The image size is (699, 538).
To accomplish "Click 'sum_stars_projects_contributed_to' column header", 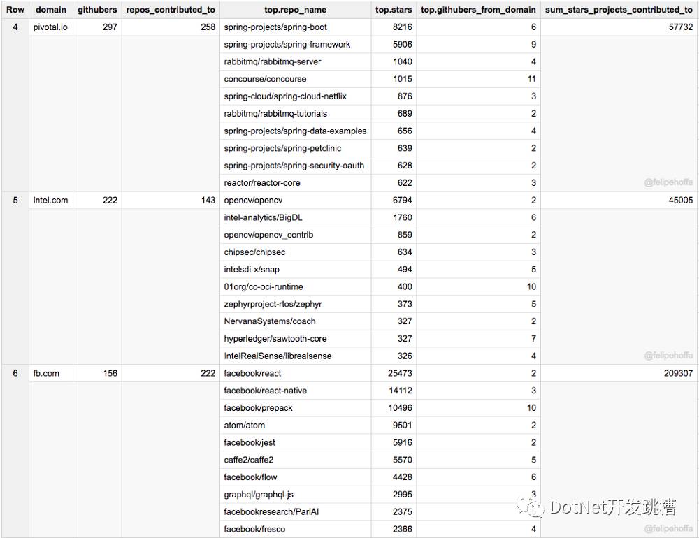I will 619,10.
